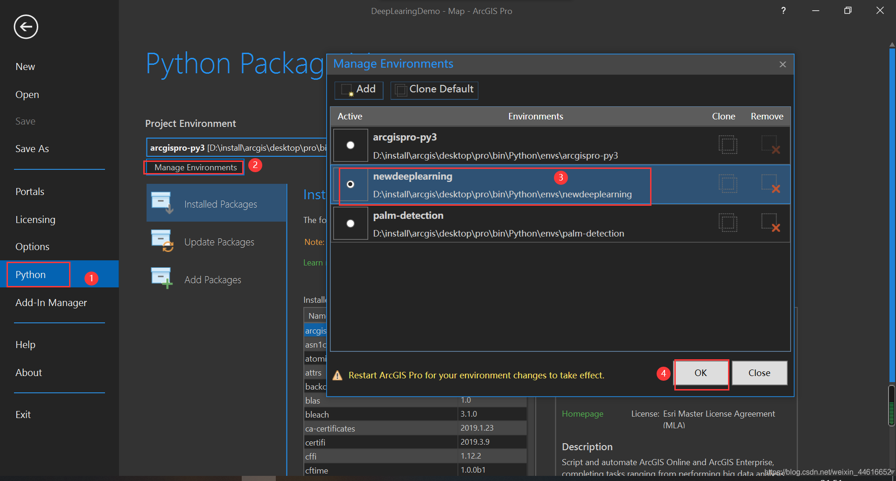Image resolution: width=896 pixels, height=481 pixels.
Task: Select Open in backstage menu
Action: point(27,95)
